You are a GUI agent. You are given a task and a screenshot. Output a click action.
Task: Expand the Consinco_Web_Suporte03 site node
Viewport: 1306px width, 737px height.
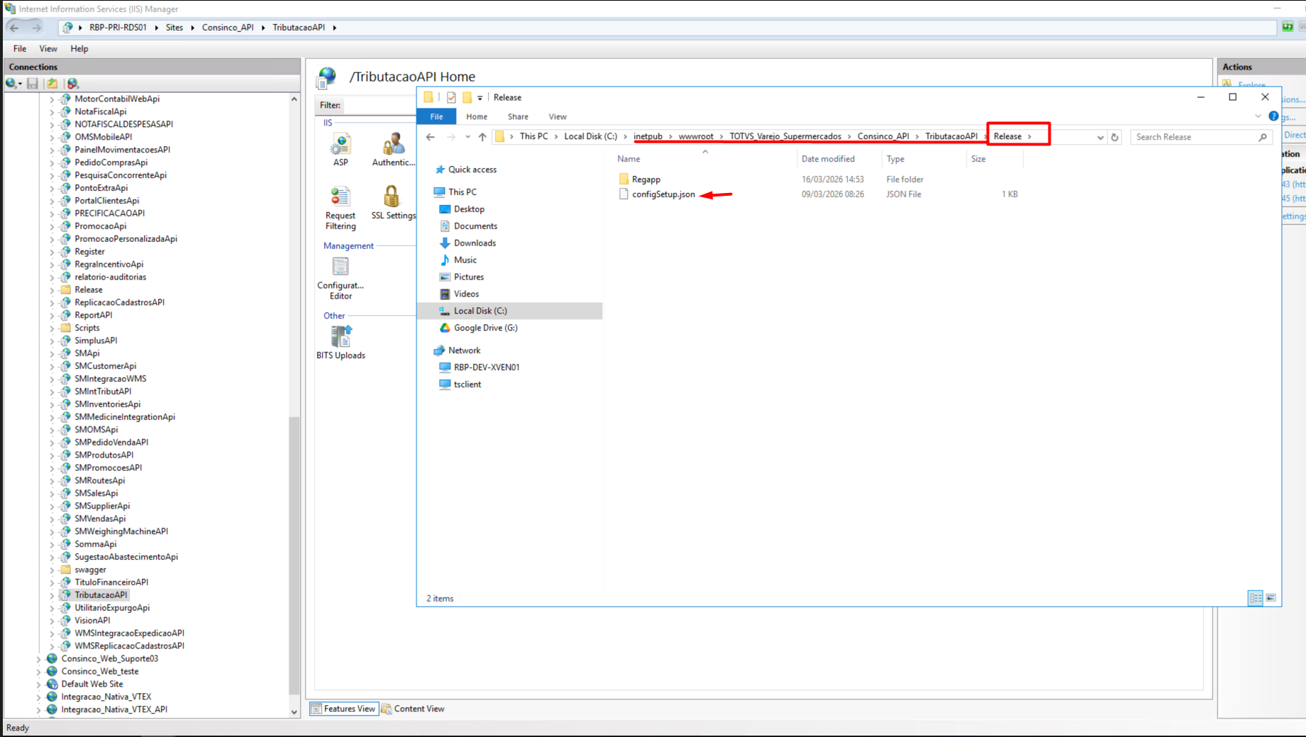pos(38,659)
